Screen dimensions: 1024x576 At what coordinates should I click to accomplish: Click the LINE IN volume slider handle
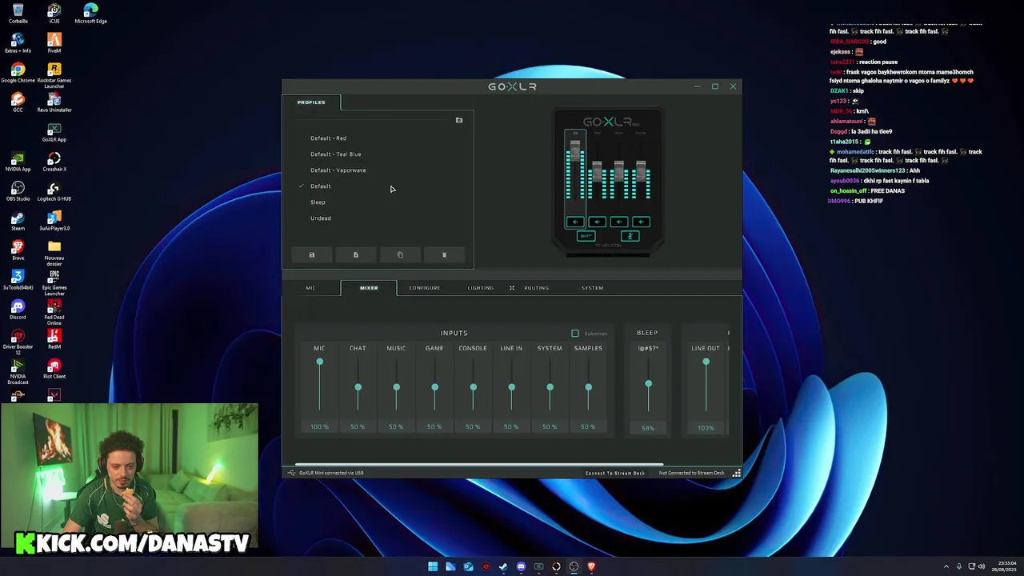click(511, 387)
